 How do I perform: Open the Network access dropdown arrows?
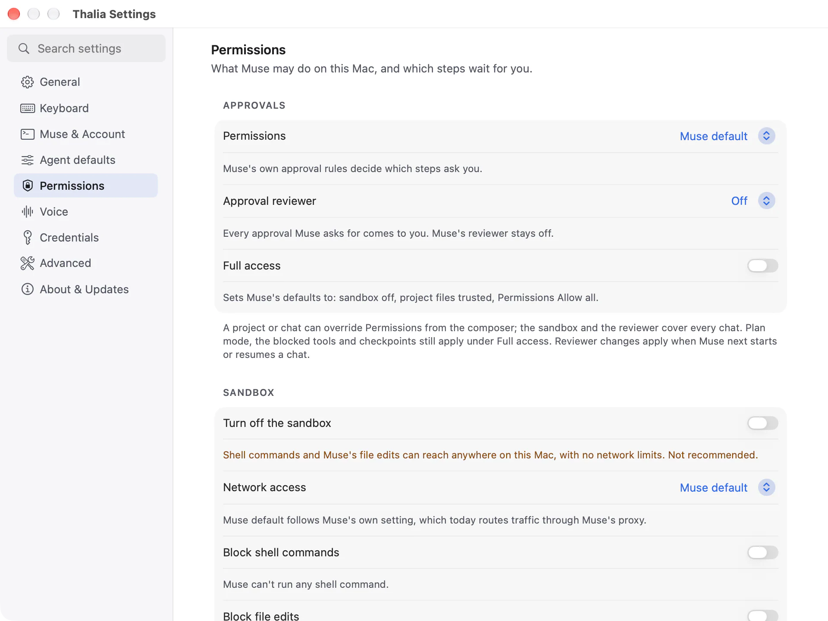pyautogui.click(x=766, y=487)
